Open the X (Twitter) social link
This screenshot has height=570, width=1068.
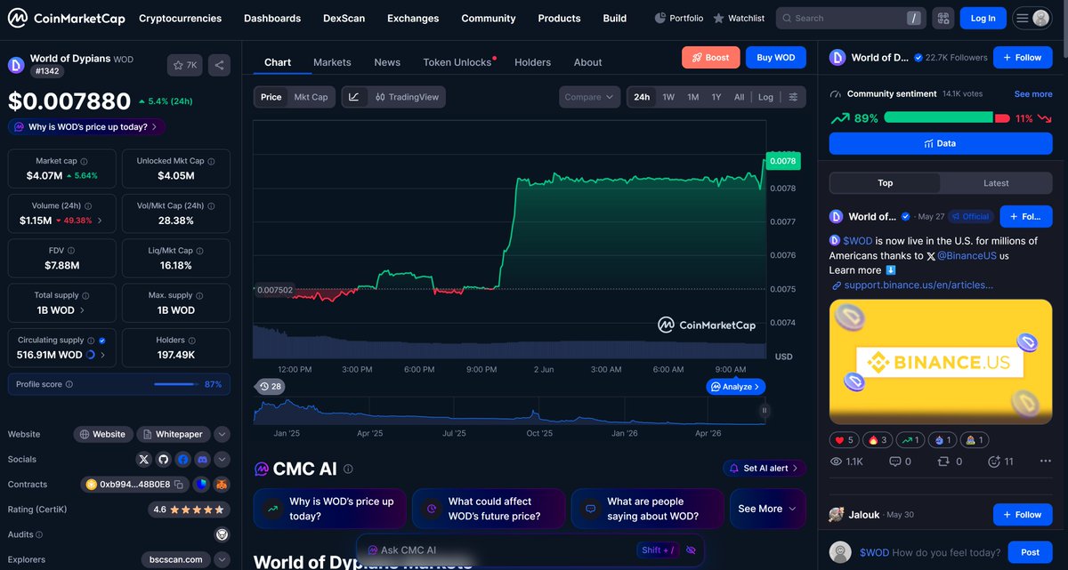pyautogui.click(x=144, y=460)
